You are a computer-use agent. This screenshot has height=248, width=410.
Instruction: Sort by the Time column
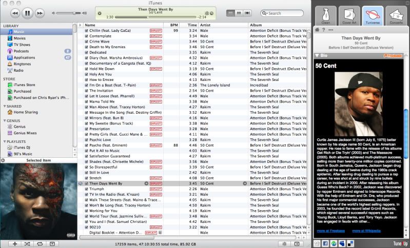[x=189, y=25]
